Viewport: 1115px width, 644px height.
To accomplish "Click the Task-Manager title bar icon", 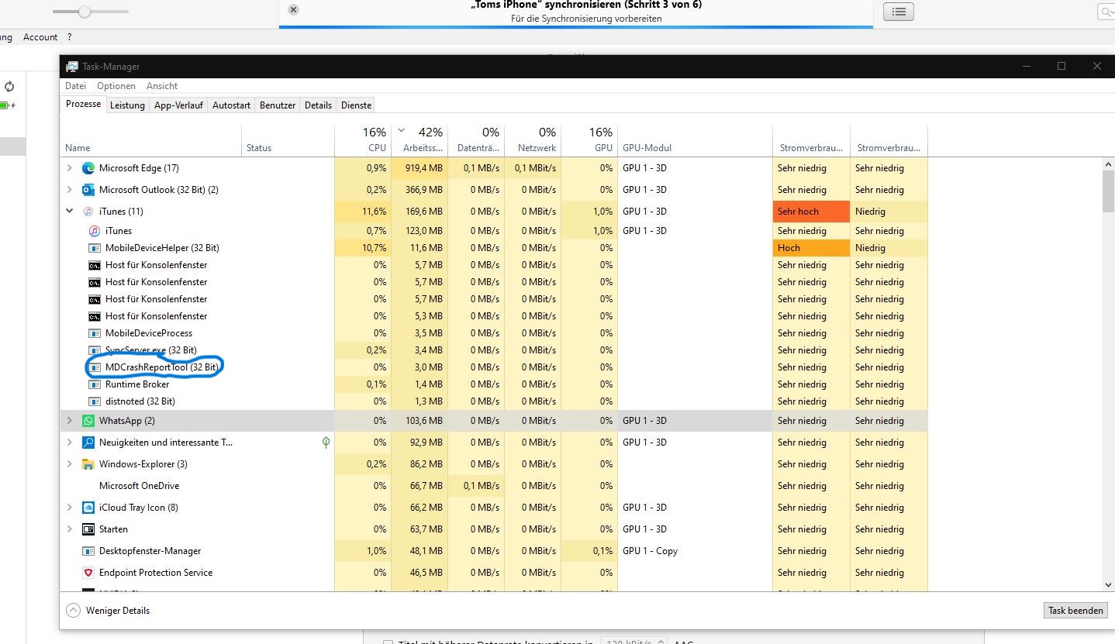I will [x=72, y=67].
